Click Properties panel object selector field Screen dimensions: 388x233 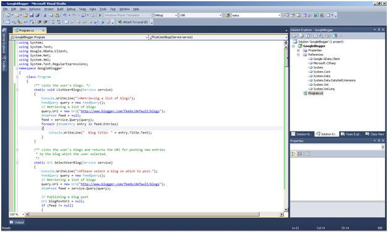click(337, 147)
